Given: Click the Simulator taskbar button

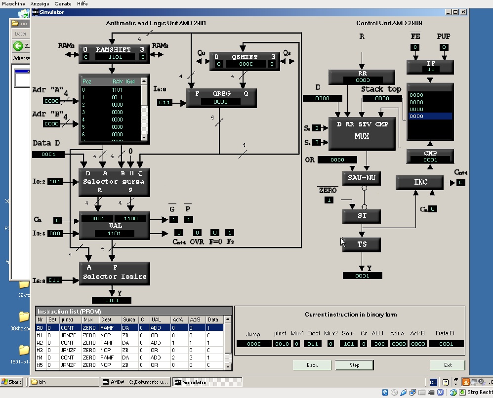Looking at the screenshot, I should (207, 382).
